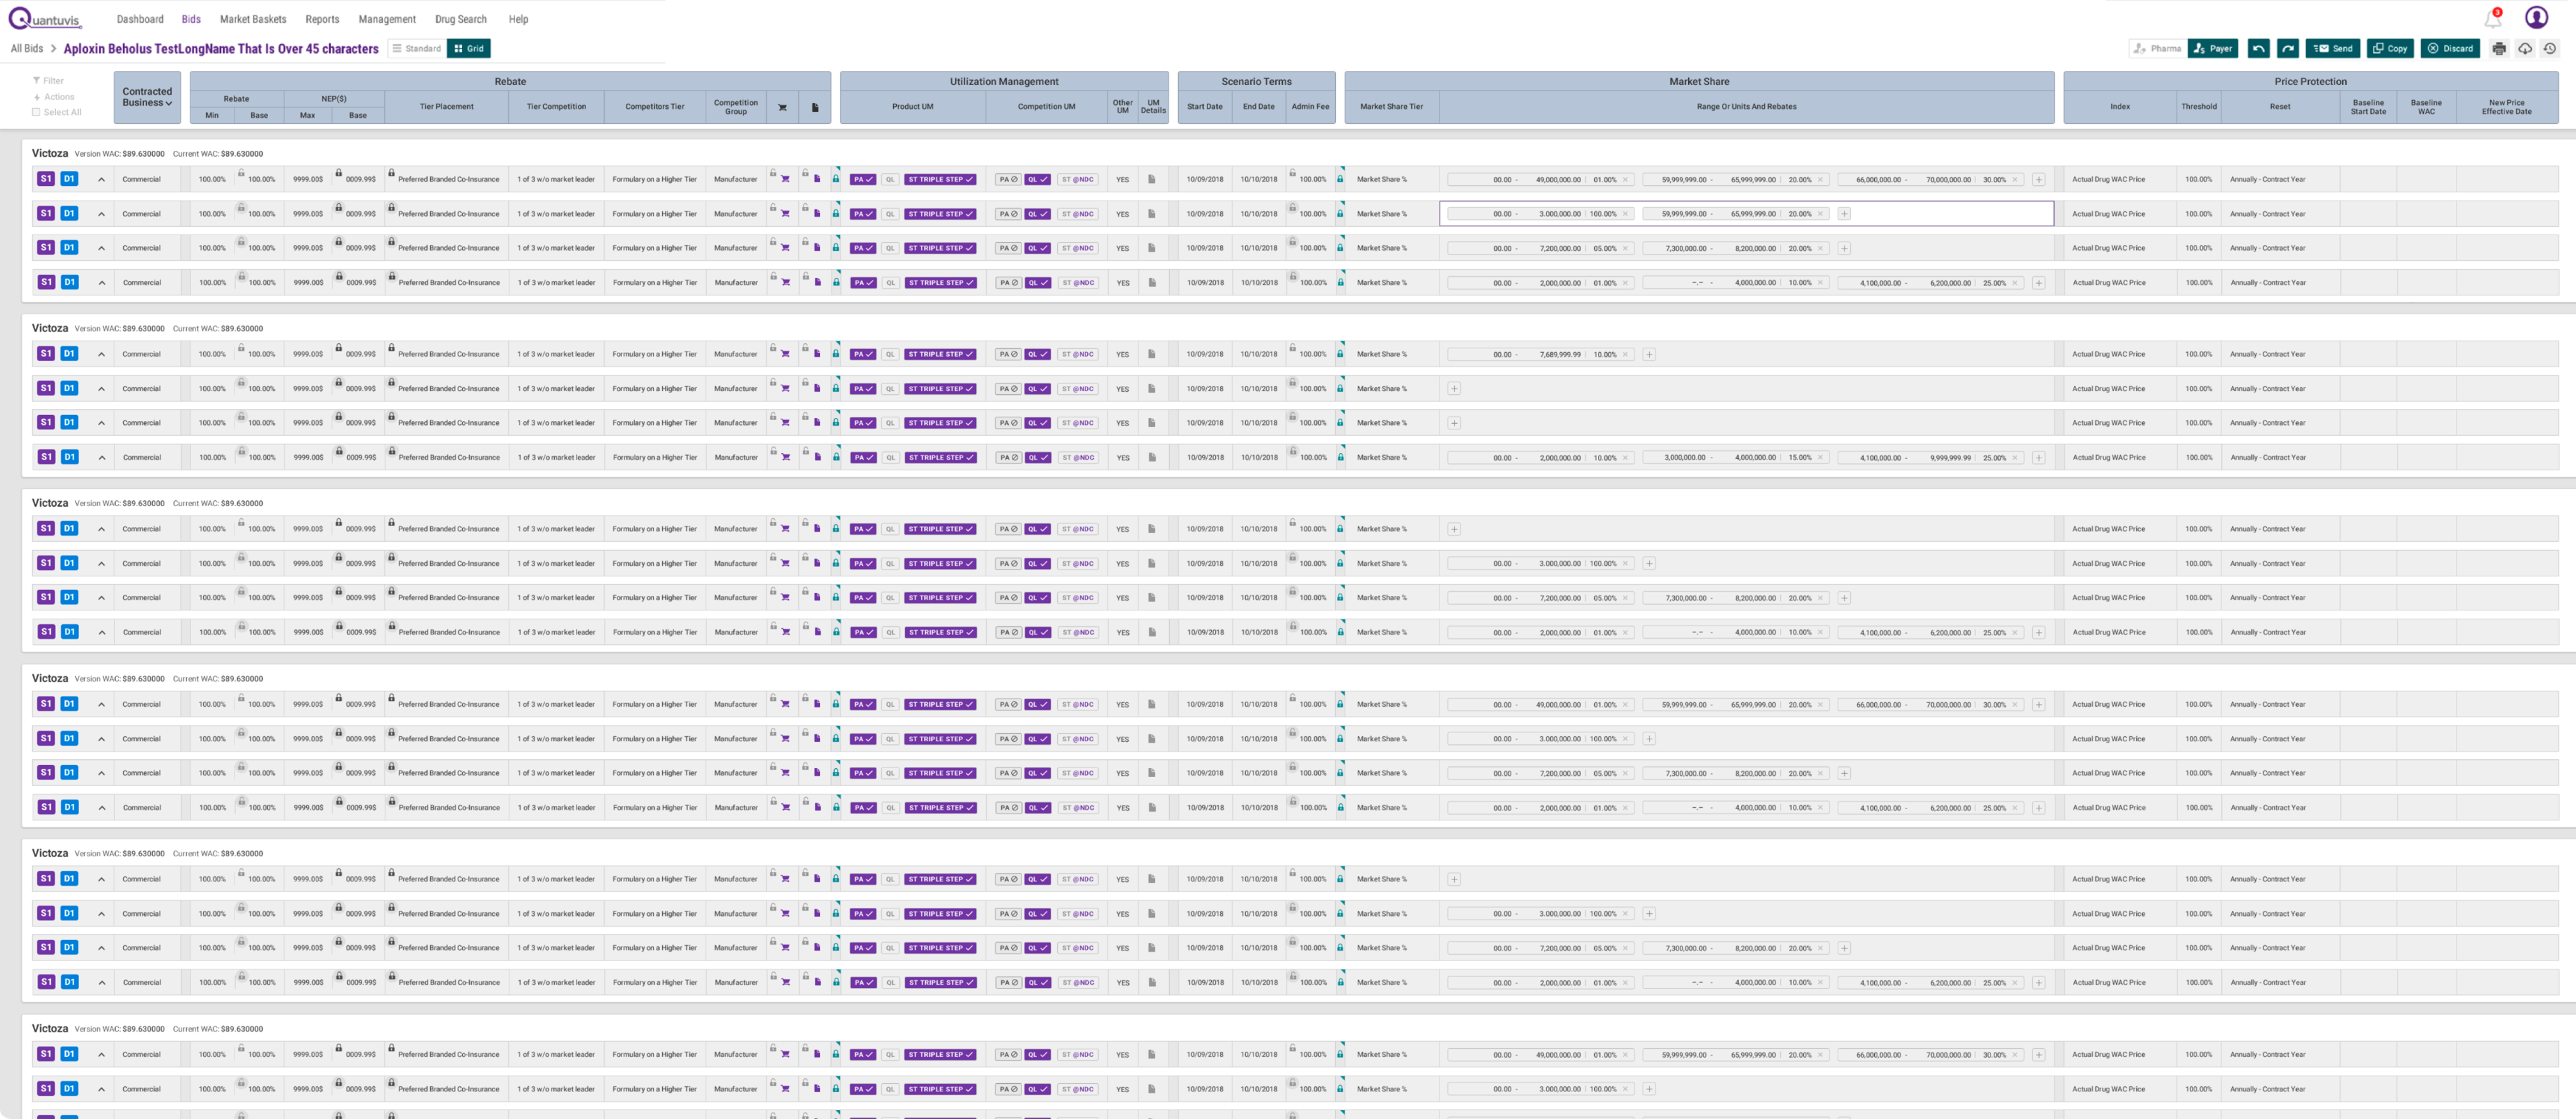Switch to the Market Baskets menu item
This screenshot has height=1119, width=2576.
(x=253, y=19)
